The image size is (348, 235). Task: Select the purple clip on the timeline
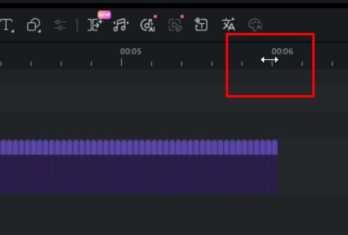click(x=136, y=175)
